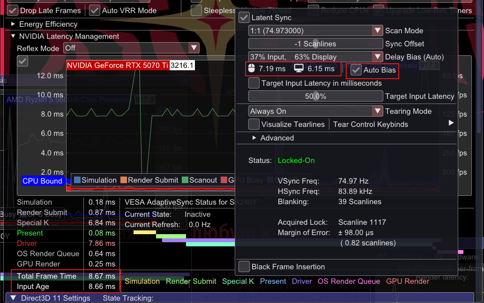Click the 6.15 ms display latency value
The width and height of the screenshot is (484, 303).
click(321, 68)
